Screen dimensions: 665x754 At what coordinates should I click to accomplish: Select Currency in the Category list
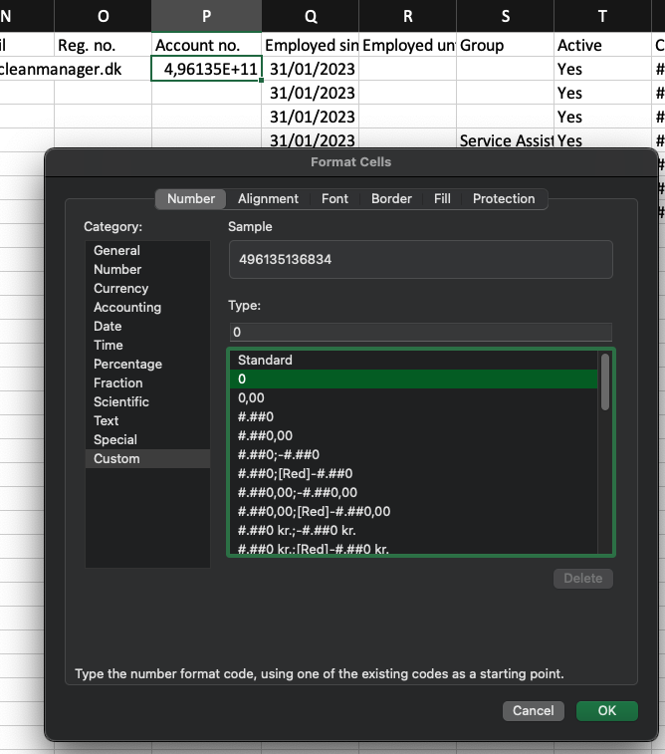coord(120,288)
